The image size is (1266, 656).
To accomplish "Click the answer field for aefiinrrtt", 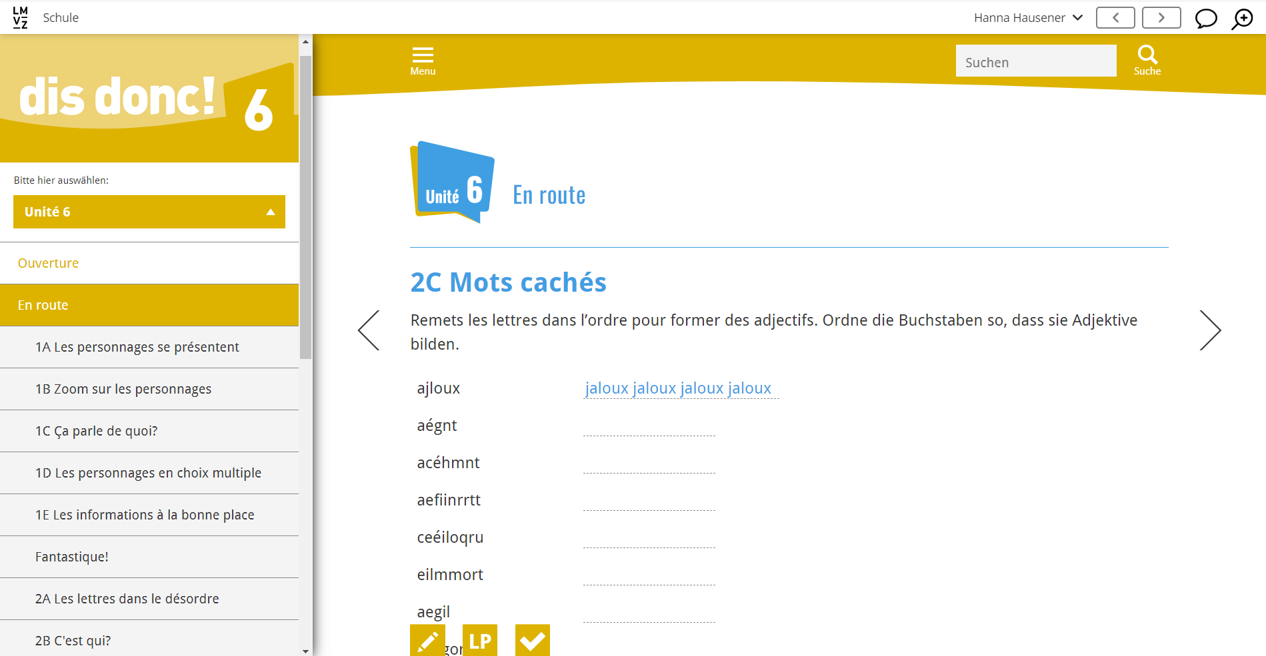I will [x=649, y=500].
